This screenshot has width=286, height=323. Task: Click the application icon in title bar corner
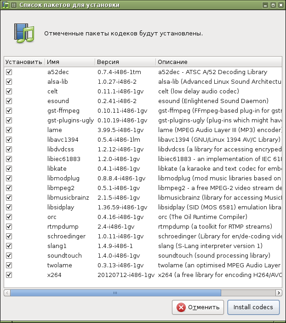pyautogui.click(x=5, y=5)
